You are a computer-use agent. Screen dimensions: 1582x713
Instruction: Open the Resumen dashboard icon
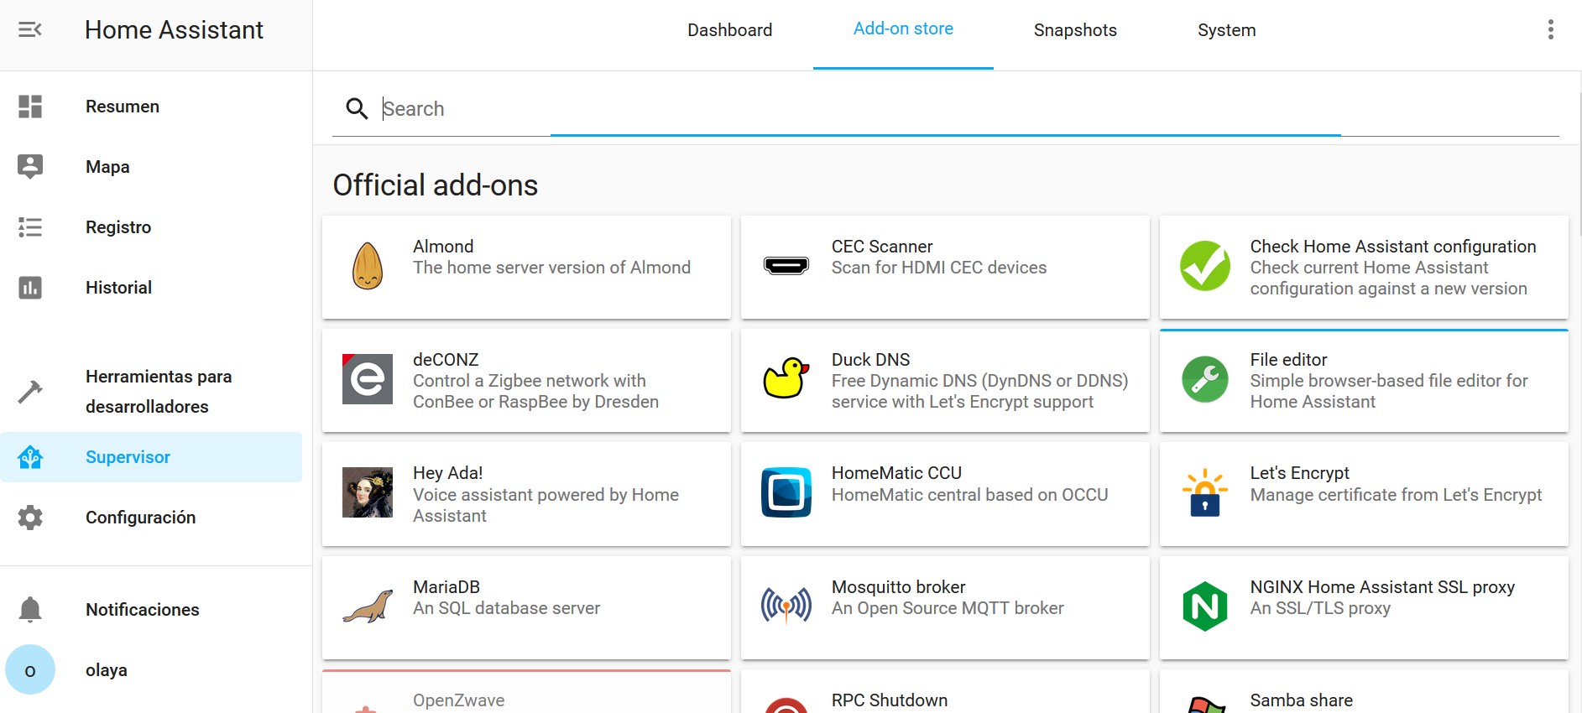[30, 107]
